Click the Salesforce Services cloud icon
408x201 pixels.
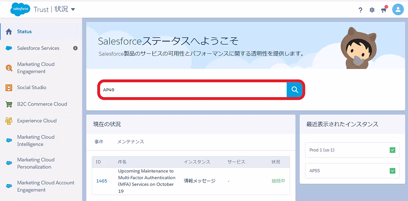point(9,48)
